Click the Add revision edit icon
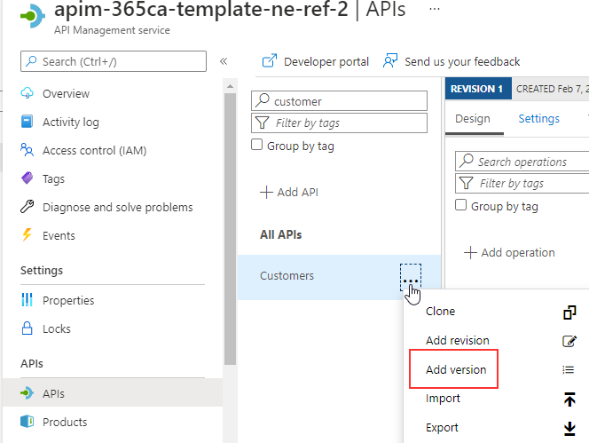The image size is (589, 443). point(569,341)
